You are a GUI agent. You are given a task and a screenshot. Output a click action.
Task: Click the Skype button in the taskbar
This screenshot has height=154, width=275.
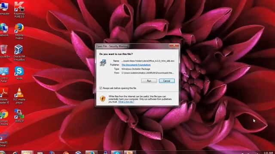(117, 152)
